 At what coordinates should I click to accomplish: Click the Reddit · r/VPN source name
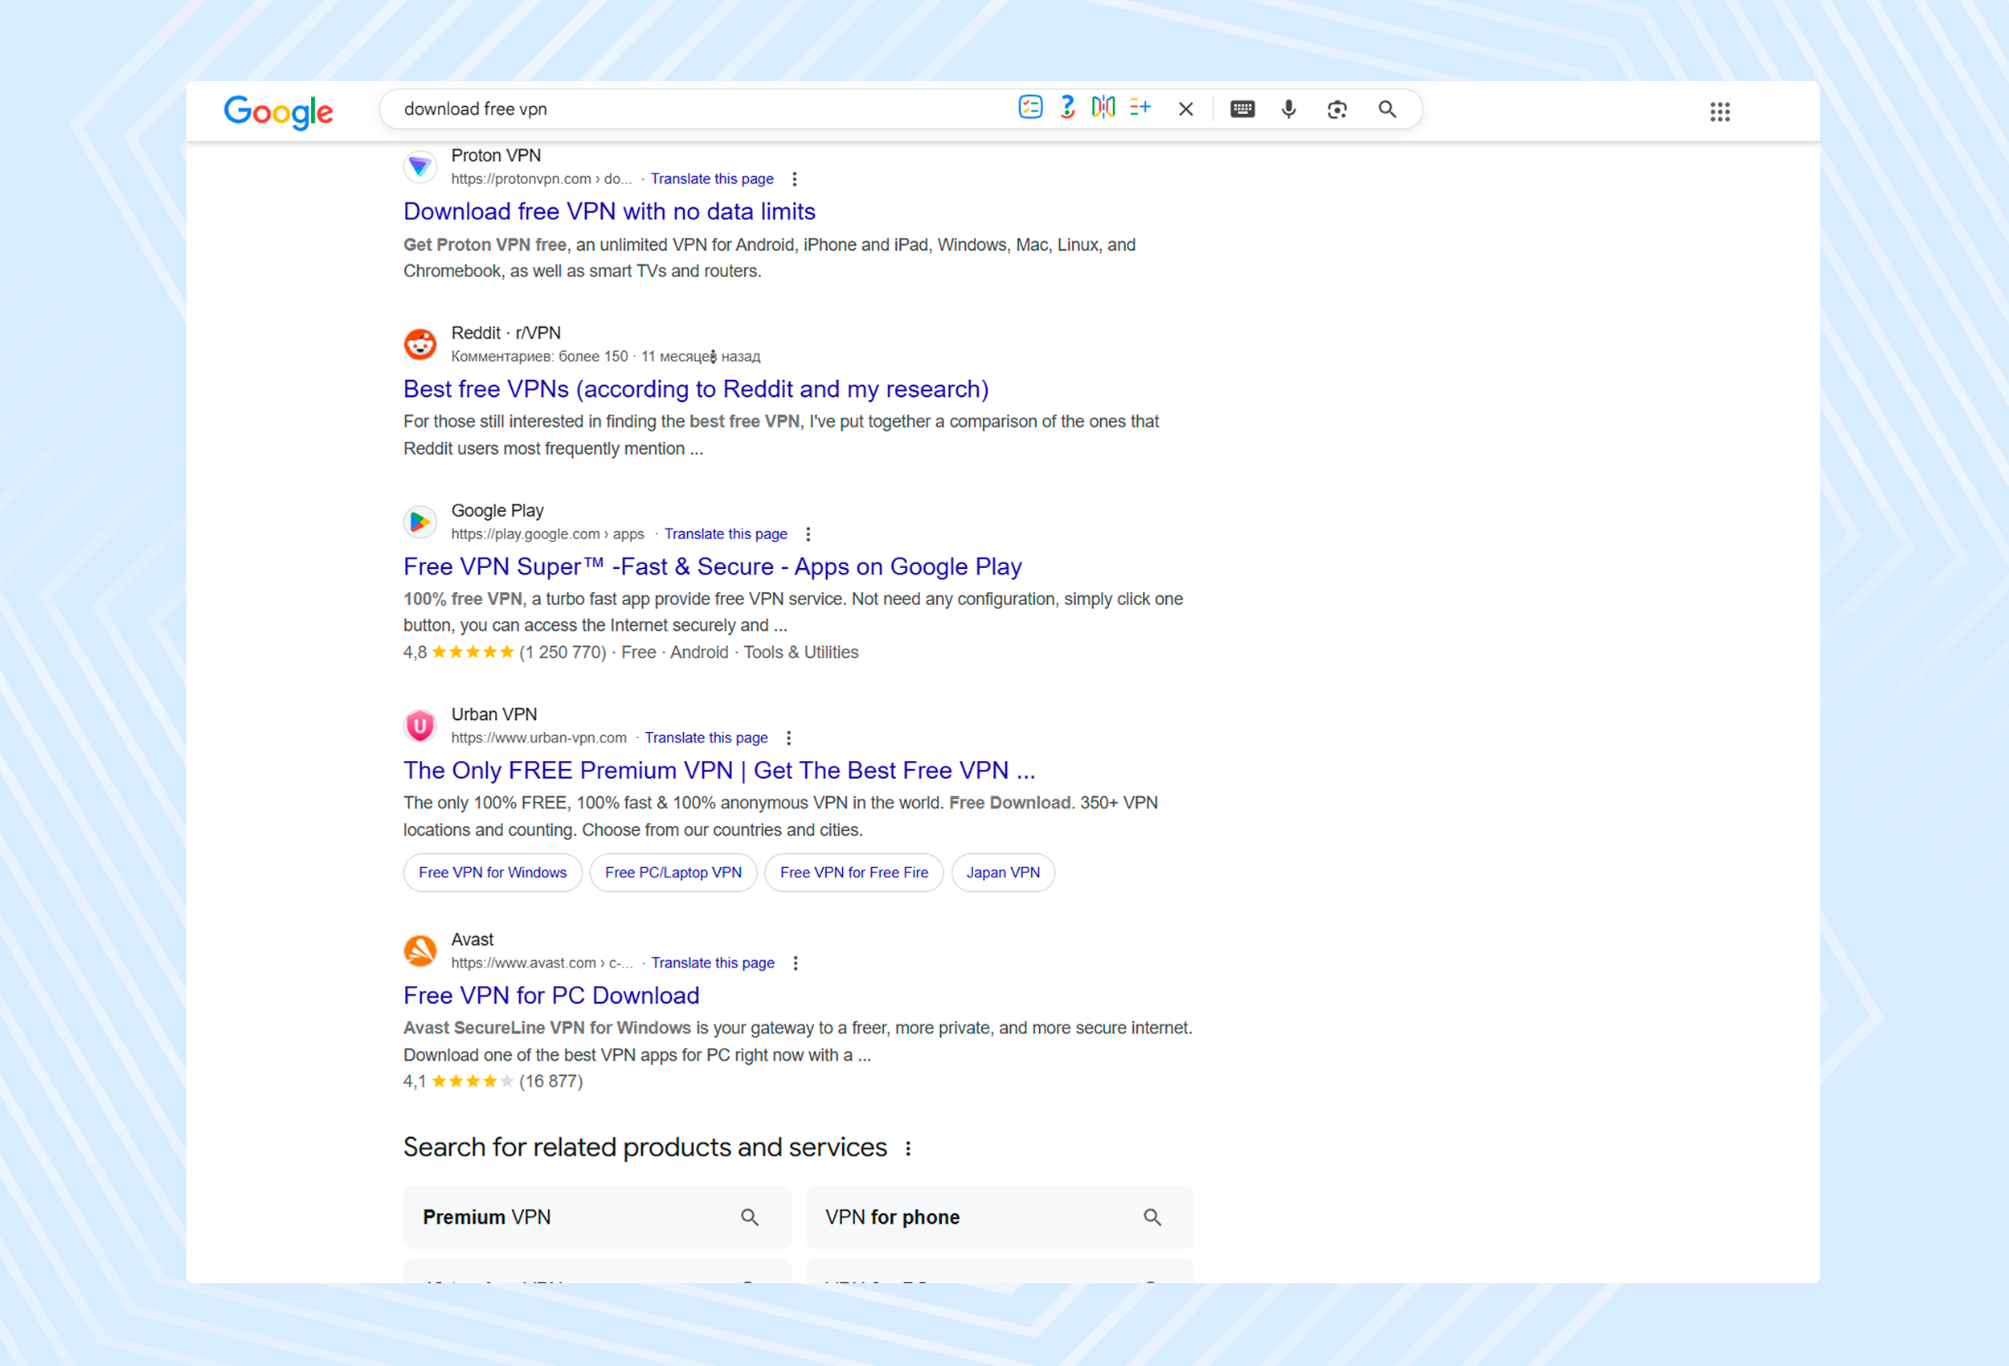(x=505, y=333)
